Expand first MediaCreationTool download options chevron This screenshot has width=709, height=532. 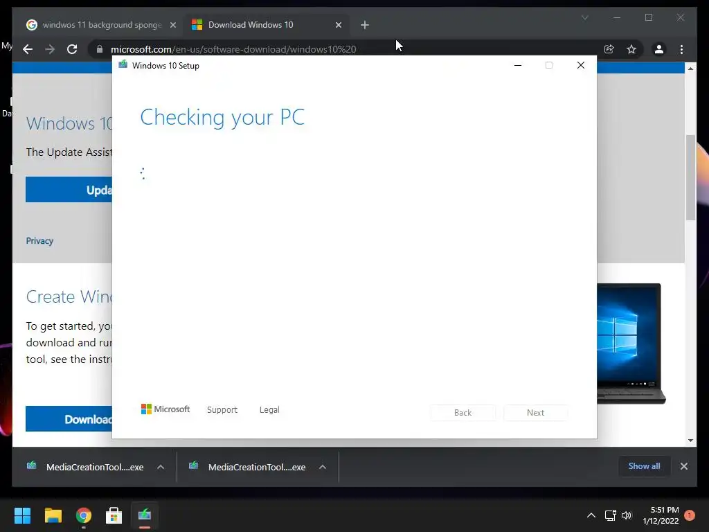(x=161, y=467)
